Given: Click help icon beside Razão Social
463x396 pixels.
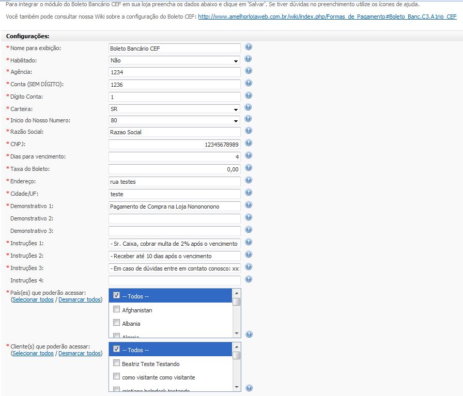Looking at the screenshot, I should tap(249, 130).
